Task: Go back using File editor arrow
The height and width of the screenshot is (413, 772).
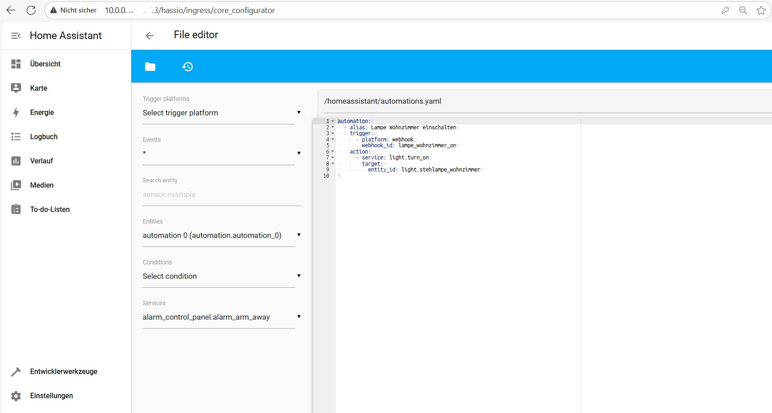Action: point(150,36)
